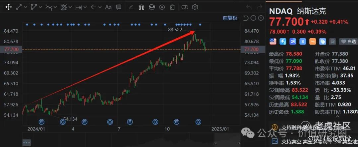Image resolution: width=358 pixels, height=147 pixels.
Task: Click the blue lightning bolt icon
Action: tap(283, 41)
